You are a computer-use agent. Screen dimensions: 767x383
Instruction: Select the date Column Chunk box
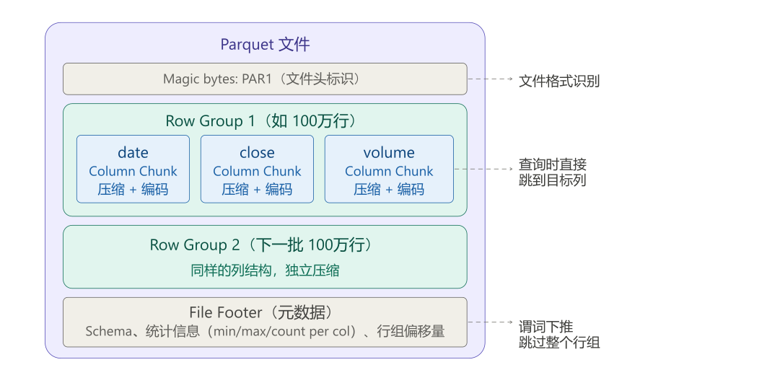[133, 170]
